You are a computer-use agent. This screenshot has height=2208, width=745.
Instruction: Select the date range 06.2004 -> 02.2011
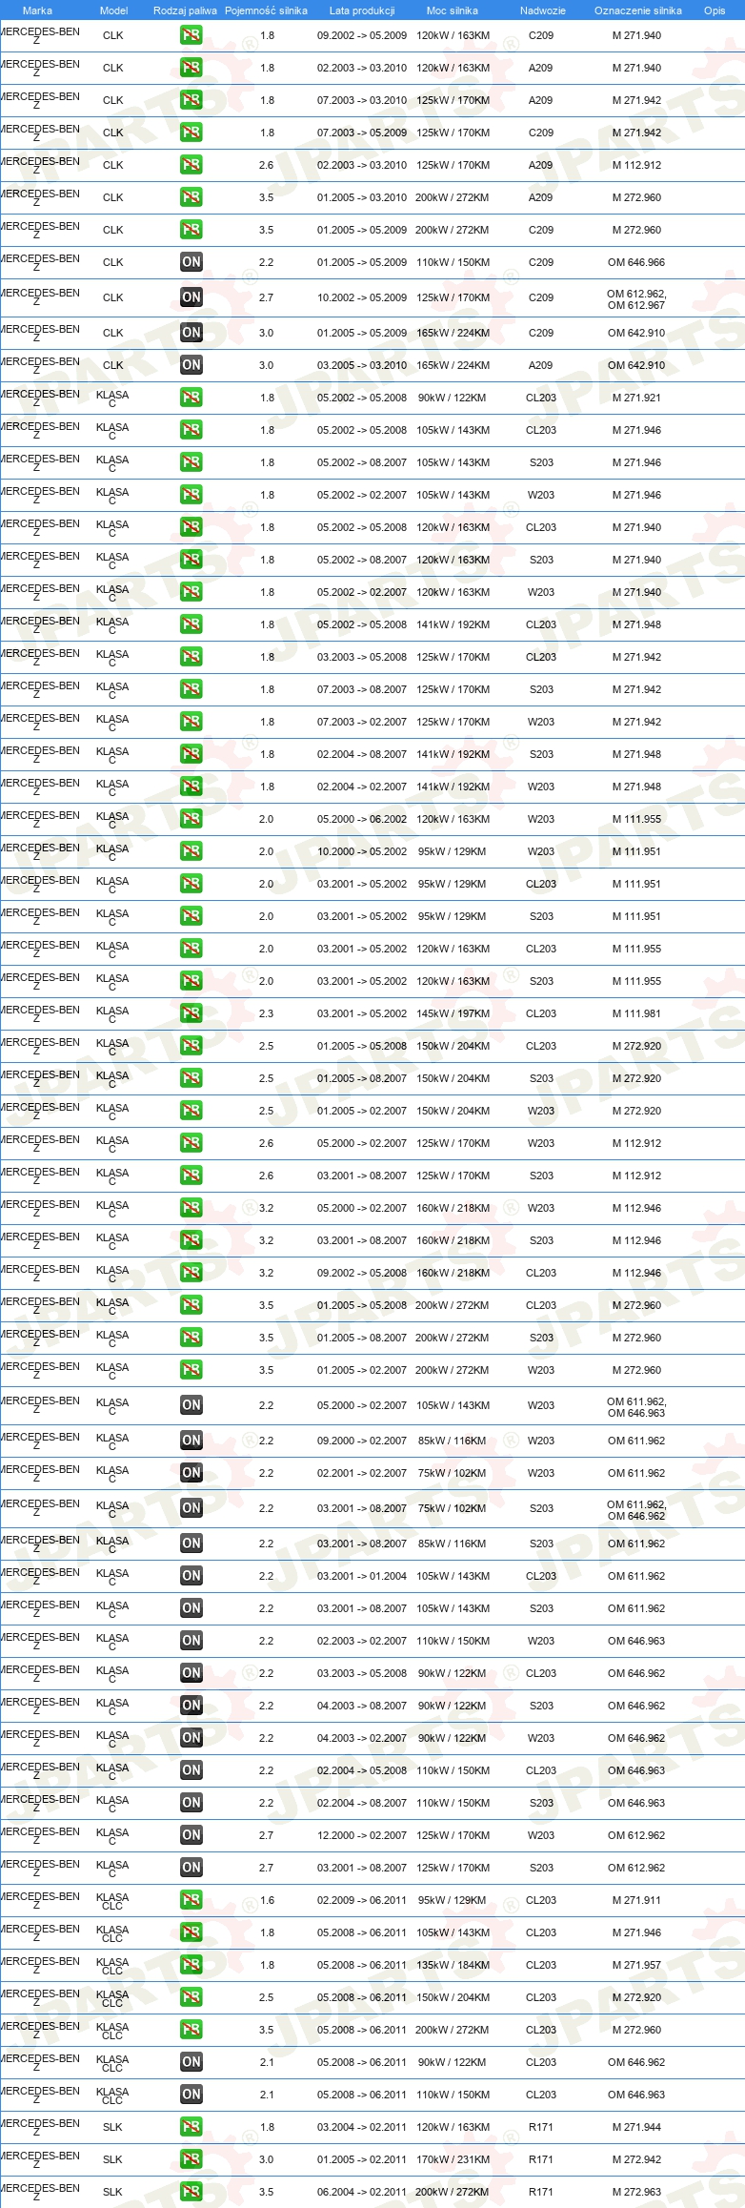pyautogui.click(x=362, y=2192)
